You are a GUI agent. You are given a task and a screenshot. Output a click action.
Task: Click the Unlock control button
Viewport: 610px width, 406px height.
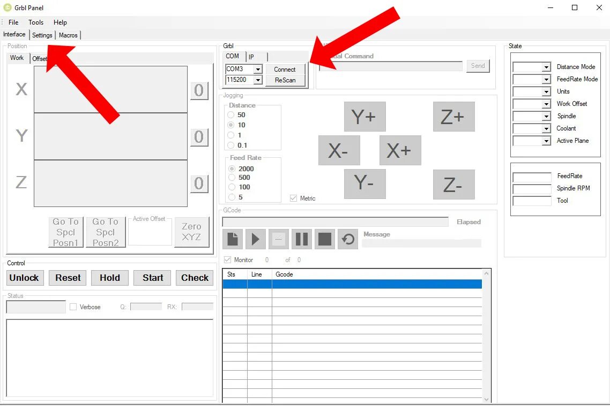[25, 278]
